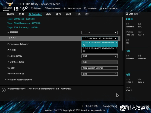The width and height of the screenshot is (151, 113).
Task: Expand the CPU Core Ratio entry
Action: (16, 62)
